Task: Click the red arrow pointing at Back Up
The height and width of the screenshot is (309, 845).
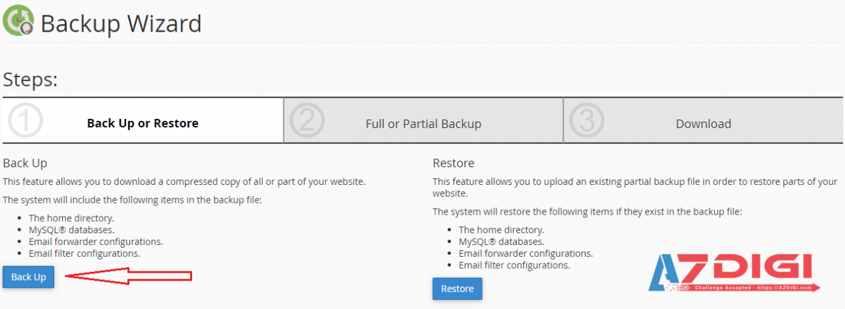Action: (129, 277)
